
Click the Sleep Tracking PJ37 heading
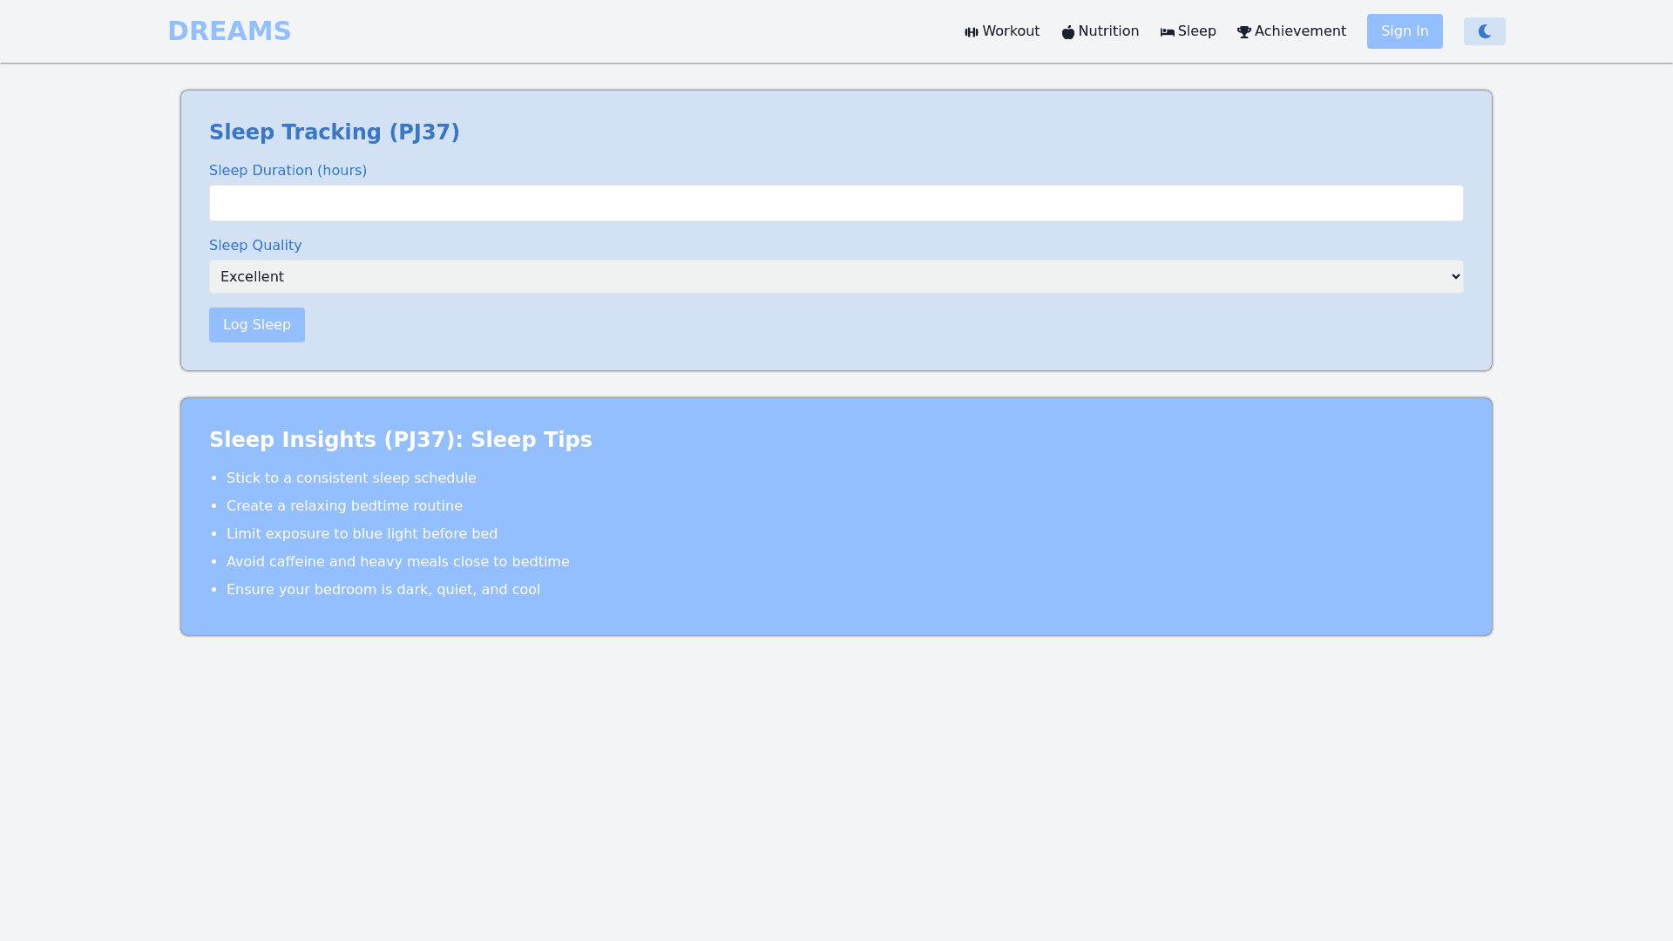[335, 132]
